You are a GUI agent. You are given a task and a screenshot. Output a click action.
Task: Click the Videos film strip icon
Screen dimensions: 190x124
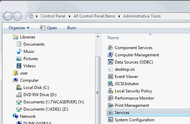pos(19,66)
